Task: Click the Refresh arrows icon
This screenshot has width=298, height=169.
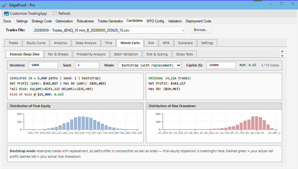Action: click(55, 13)
